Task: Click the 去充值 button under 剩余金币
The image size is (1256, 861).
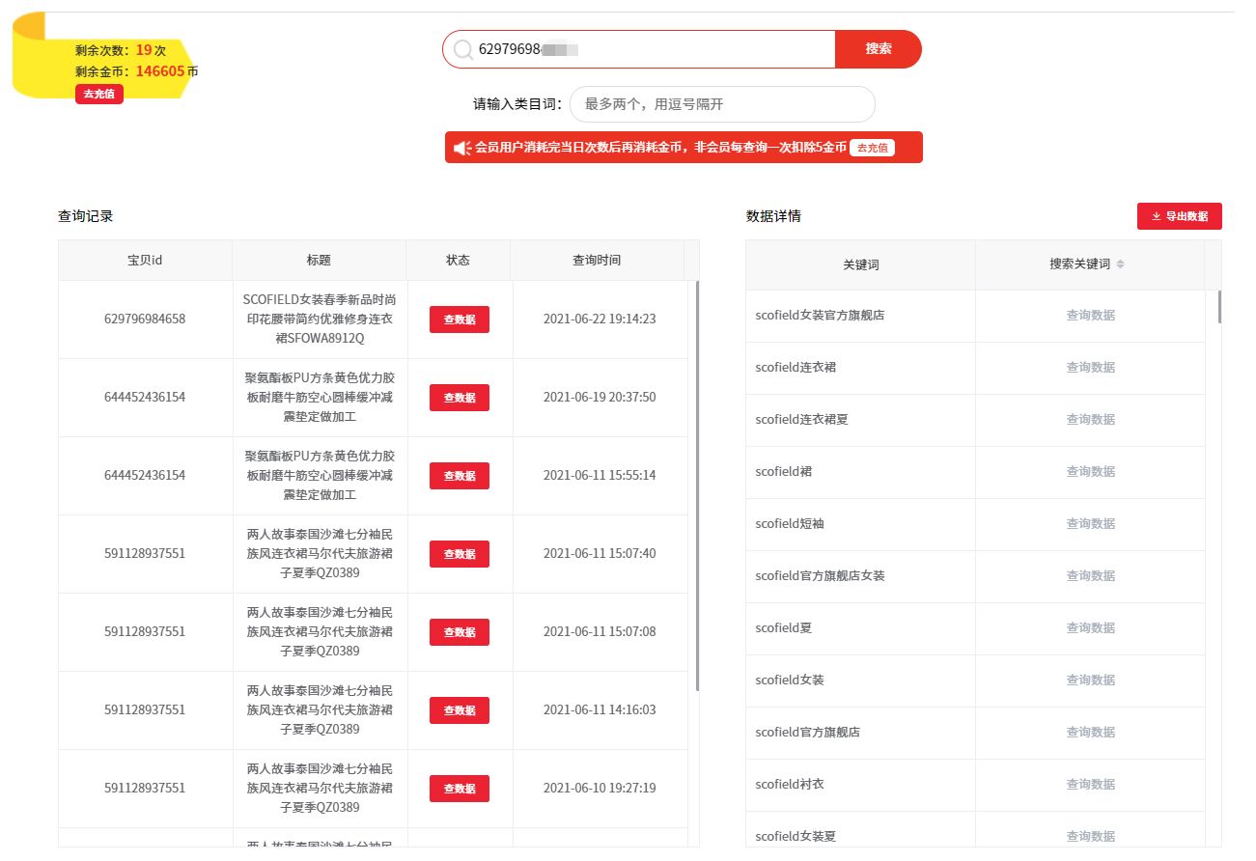Action: click(x=98, y=94)
